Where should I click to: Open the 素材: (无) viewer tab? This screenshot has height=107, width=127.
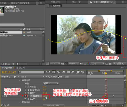(x=77, y=2)
